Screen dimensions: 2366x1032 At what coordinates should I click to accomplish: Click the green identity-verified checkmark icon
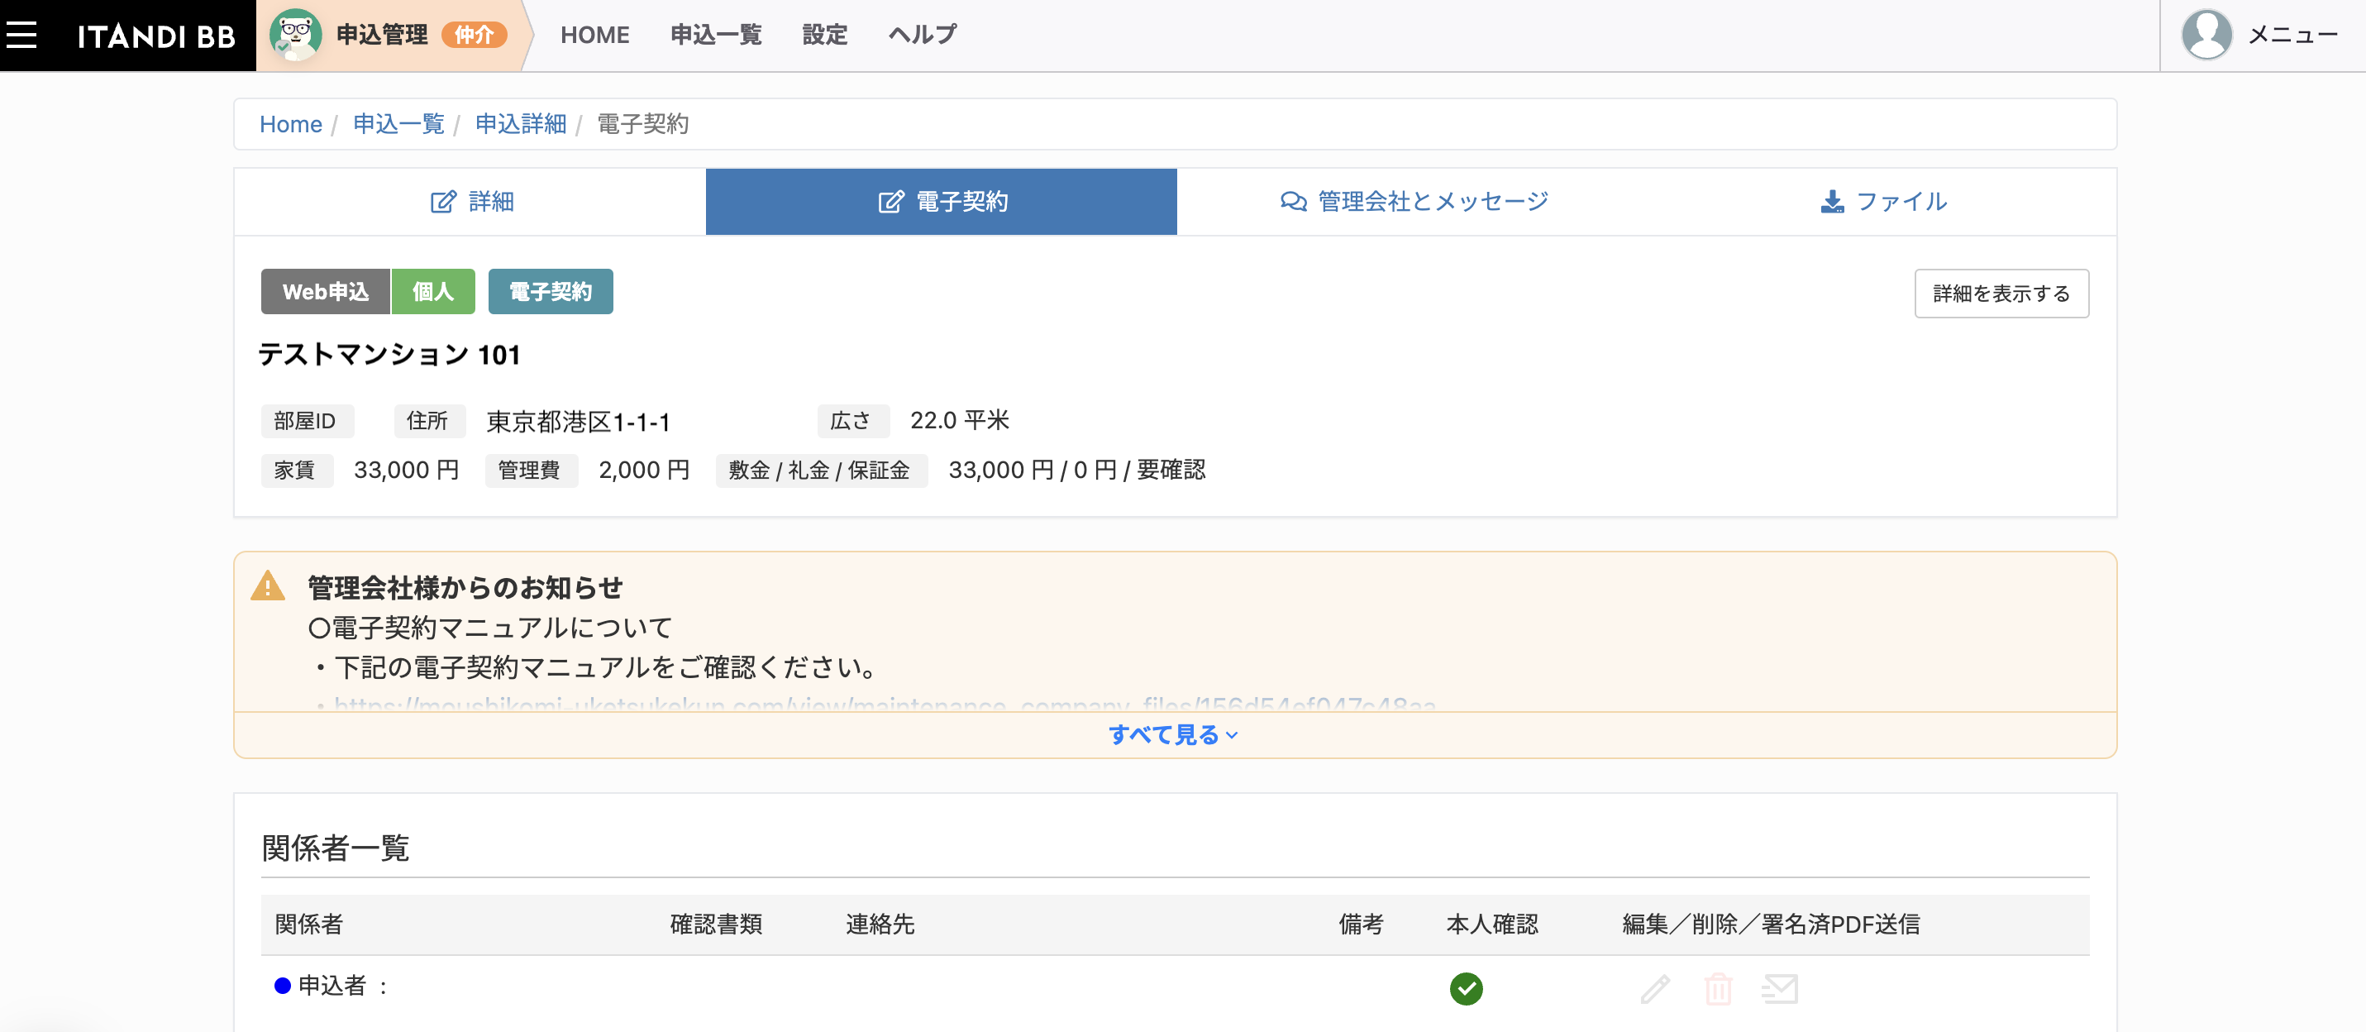1466,988
